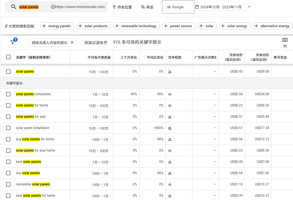Expand the date range dropdown arrow
293x200 pixels.
click(x=249, y=7)
